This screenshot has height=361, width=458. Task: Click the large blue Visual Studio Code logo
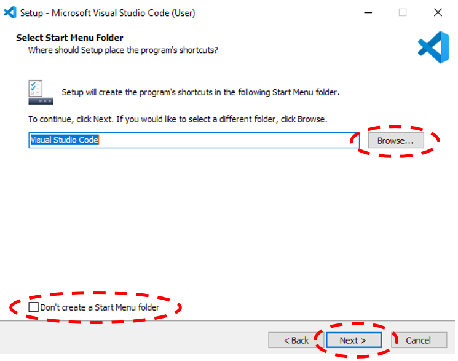[433, 48]
